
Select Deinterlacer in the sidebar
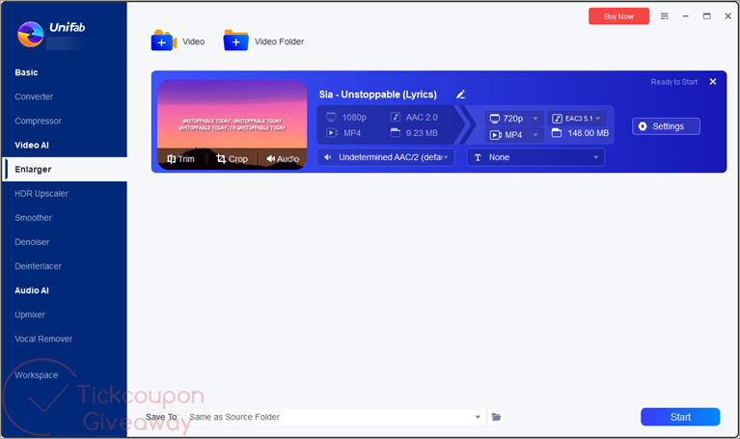click(39, 266)
